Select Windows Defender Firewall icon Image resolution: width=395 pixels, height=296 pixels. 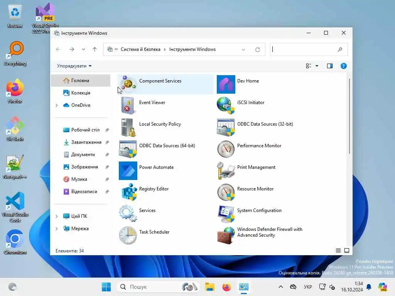pos(226,235)
